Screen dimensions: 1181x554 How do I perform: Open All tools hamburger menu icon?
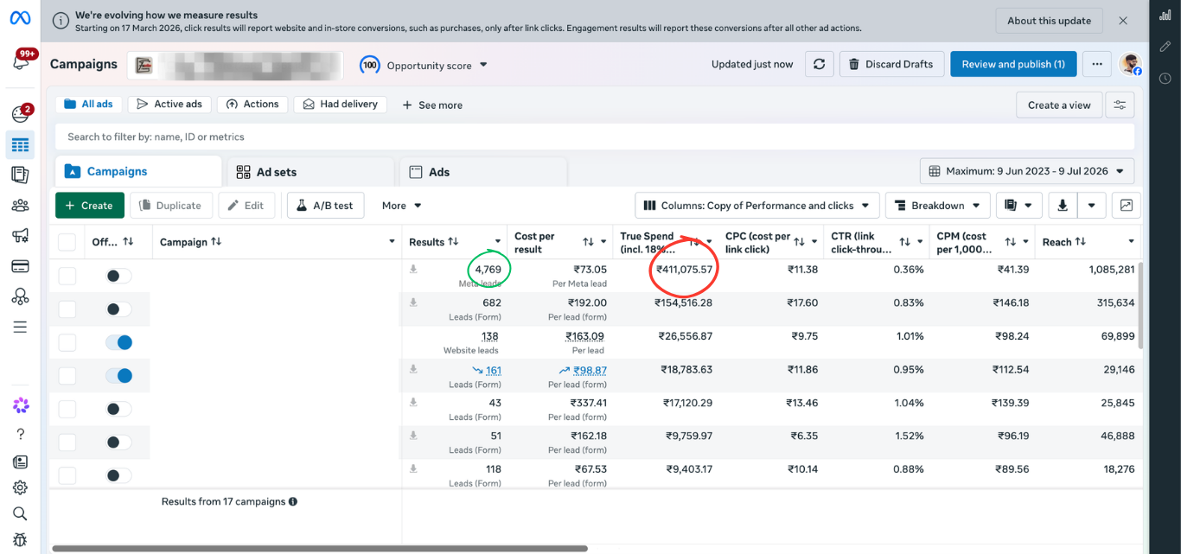pyautogui.click(x=20, y=327)
